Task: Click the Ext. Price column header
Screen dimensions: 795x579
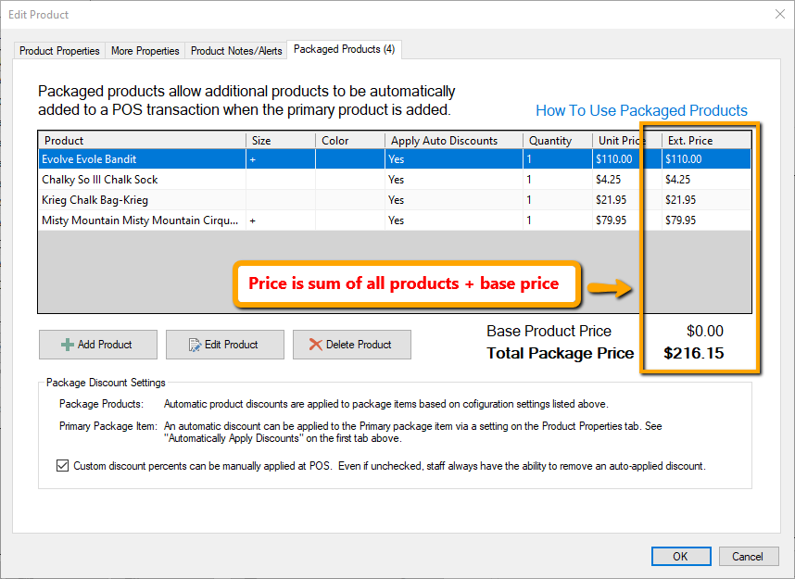Action: (x=706, y=141)
